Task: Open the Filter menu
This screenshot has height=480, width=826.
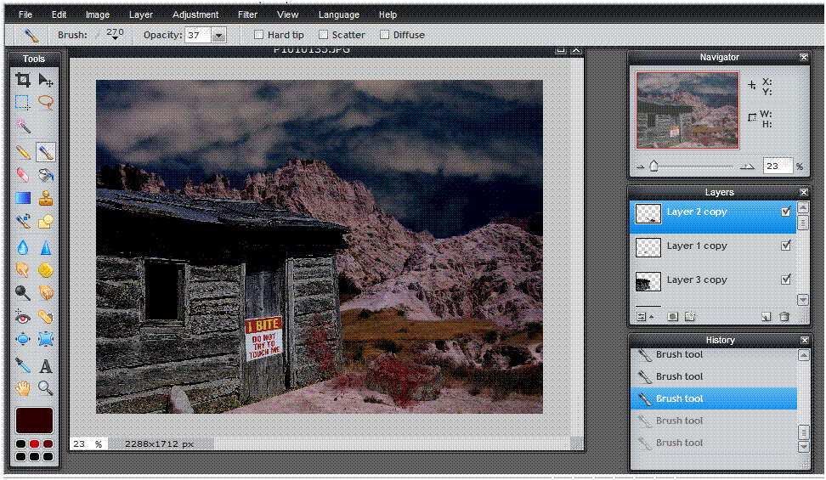Action: point(247,14)
